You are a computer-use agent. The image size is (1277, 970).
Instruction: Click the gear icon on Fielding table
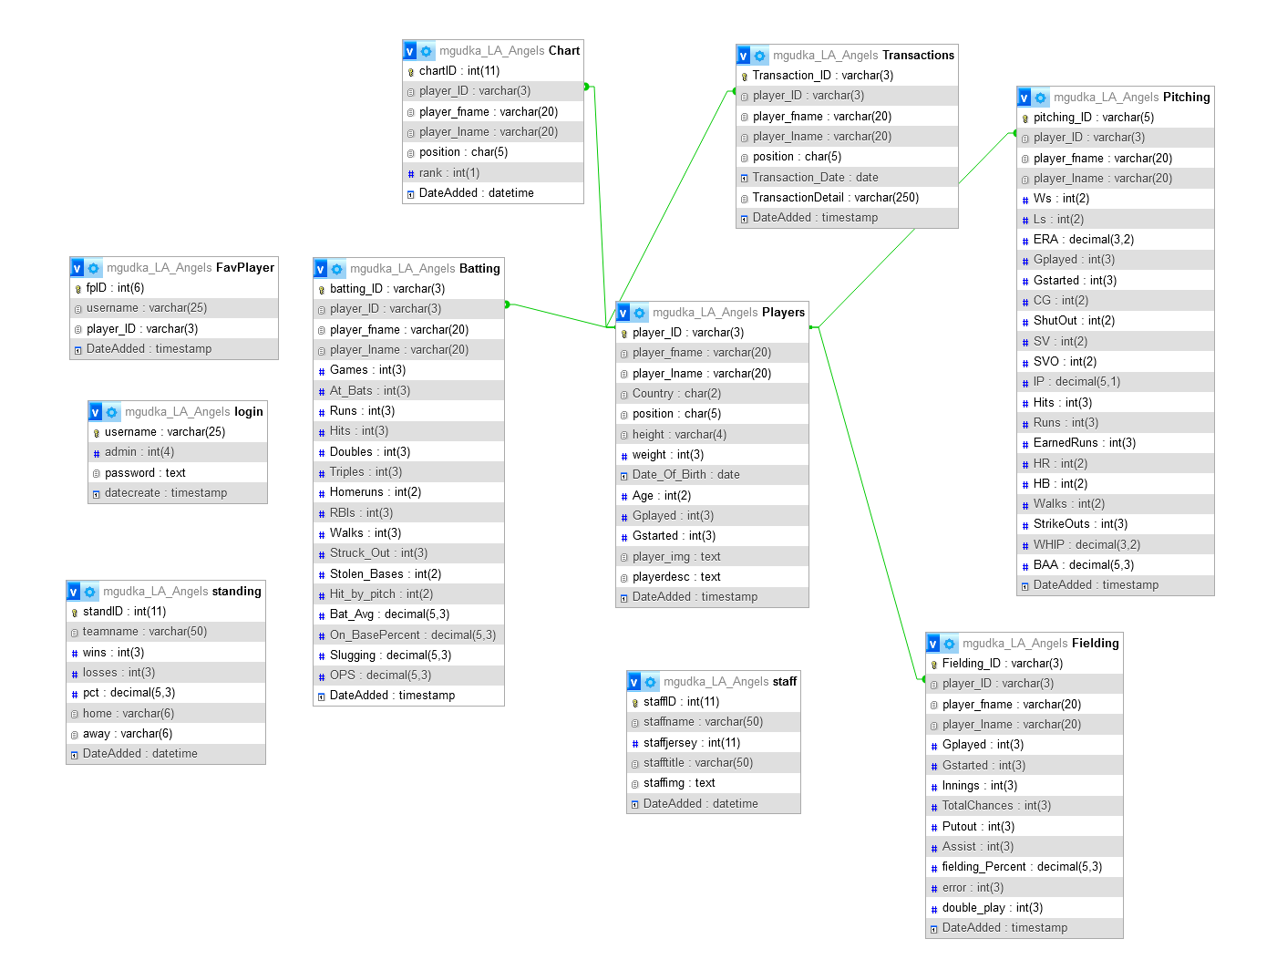[x=949, y=644]
